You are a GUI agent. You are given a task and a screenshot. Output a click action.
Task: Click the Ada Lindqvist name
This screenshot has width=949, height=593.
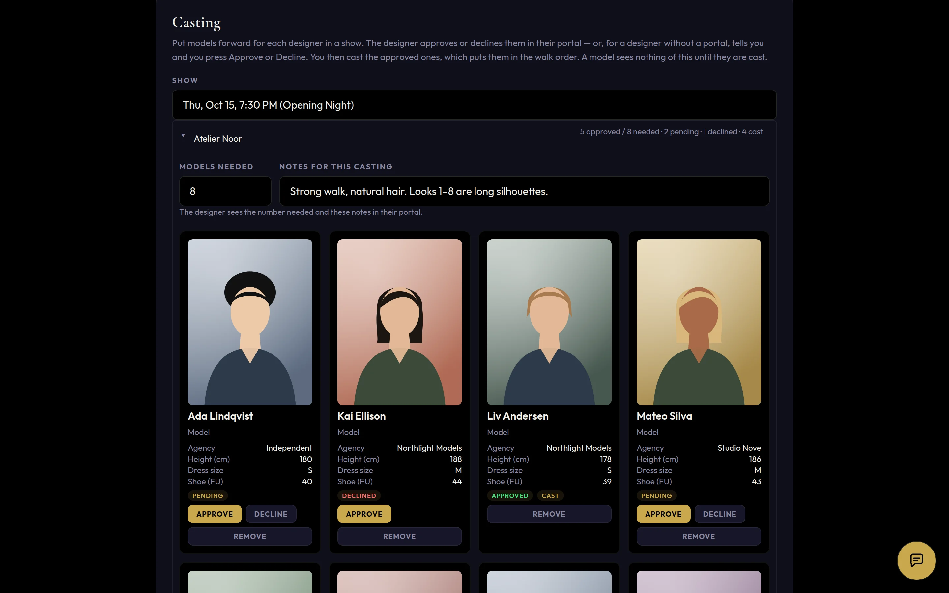pos(220,416)
